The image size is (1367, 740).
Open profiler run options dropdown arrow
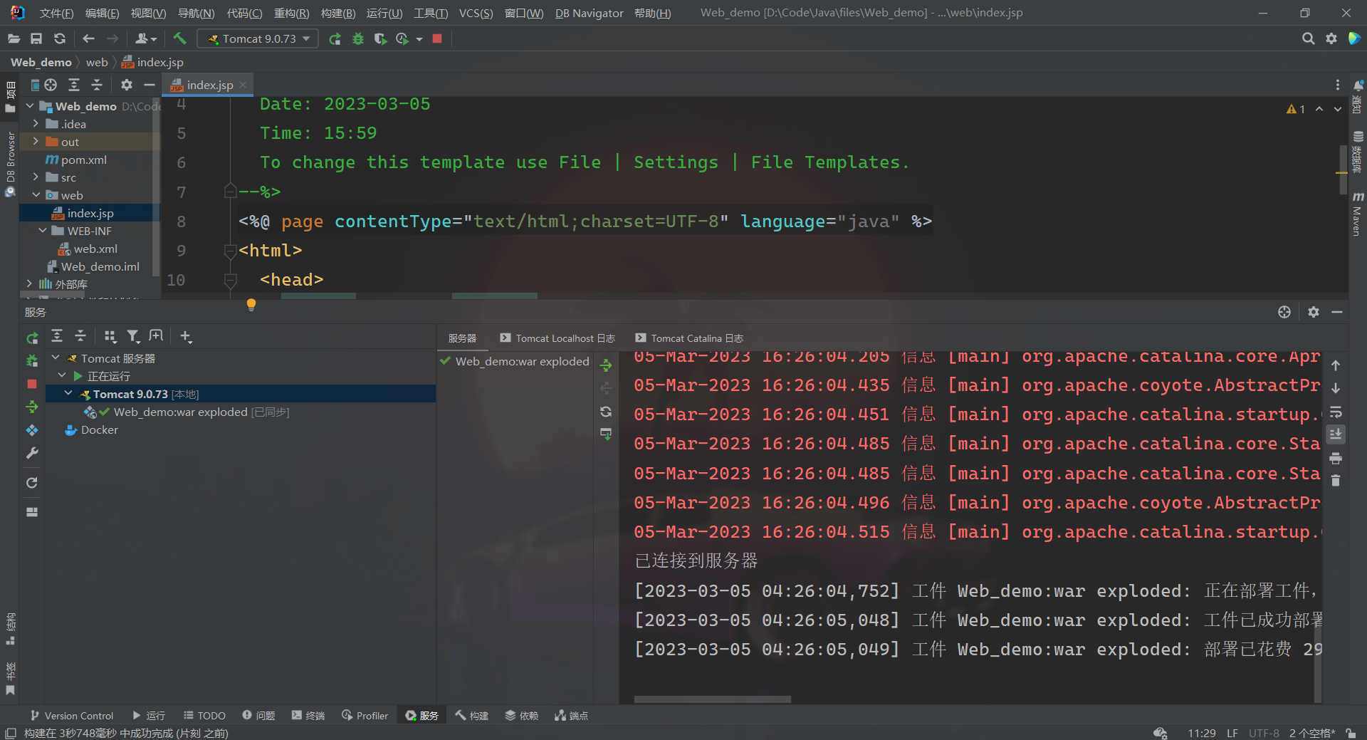(419, 39)
